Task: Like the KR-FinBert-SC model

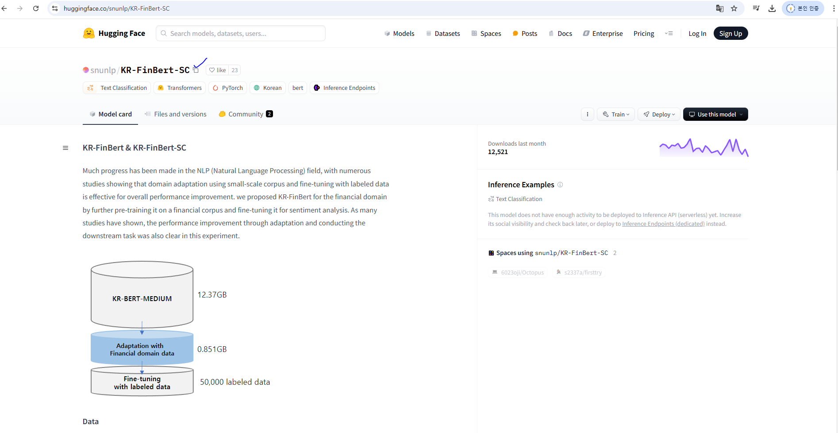Action: click(x=217, y=70)
